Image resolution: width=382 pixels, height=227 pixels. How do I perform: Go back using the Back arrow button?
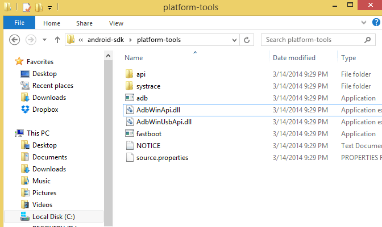point(15,40)
